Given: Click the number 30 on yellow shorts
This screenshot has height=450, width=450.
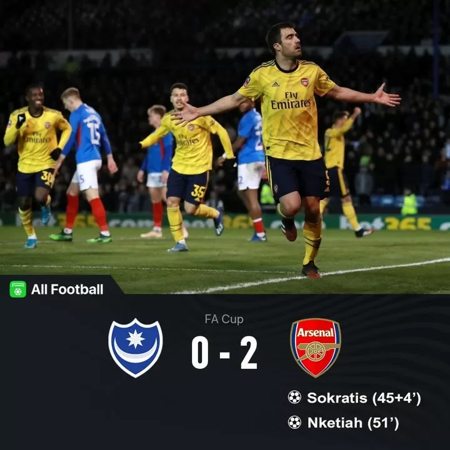Looking at the screenshot, I should 47,177.
